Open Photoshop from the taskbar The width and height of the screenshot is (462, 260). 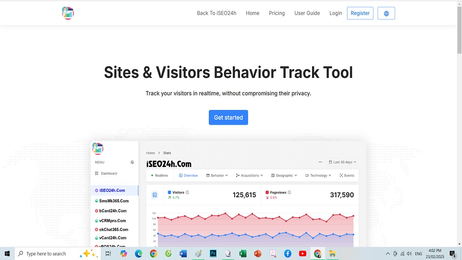click(213, 253)
